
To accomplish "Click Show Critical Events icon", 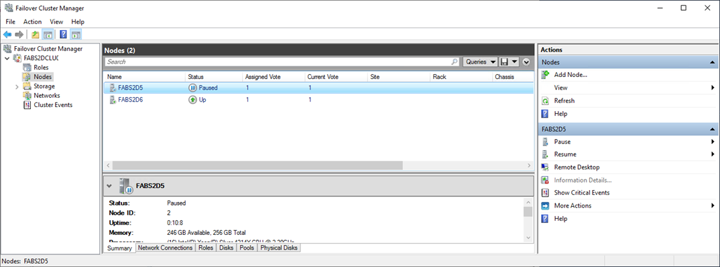I will tap(545, 193).
